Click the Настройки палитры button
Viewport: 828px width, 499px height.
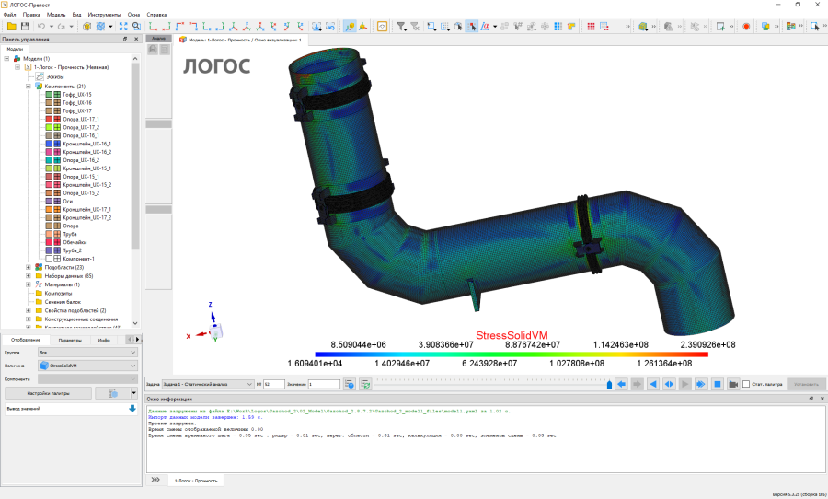pyautogui.click(x=48, y=393)
